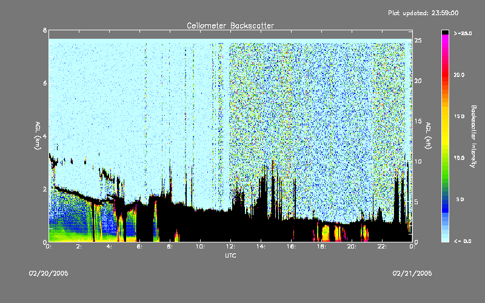Pick the black segment atop the colorbar
This screenshot has height=303, width=485.
point(445,32)
